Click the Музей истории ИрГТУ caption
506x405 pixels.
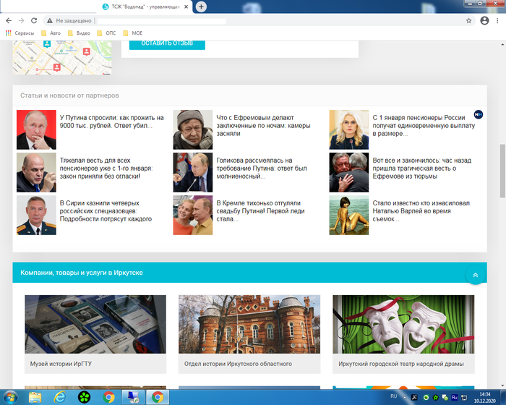point(61,364)
